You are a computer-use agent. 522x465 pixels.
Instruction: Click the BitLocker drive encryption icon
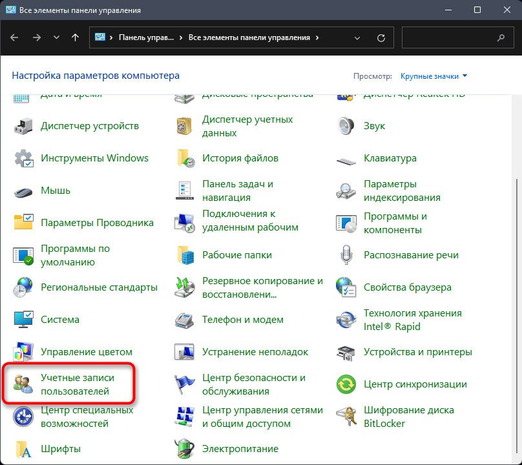(x=346, y=417)
